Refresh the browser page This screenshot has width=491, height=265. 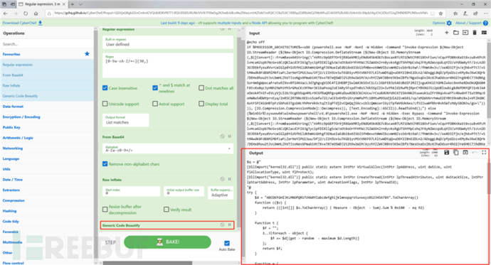(26, 13)
